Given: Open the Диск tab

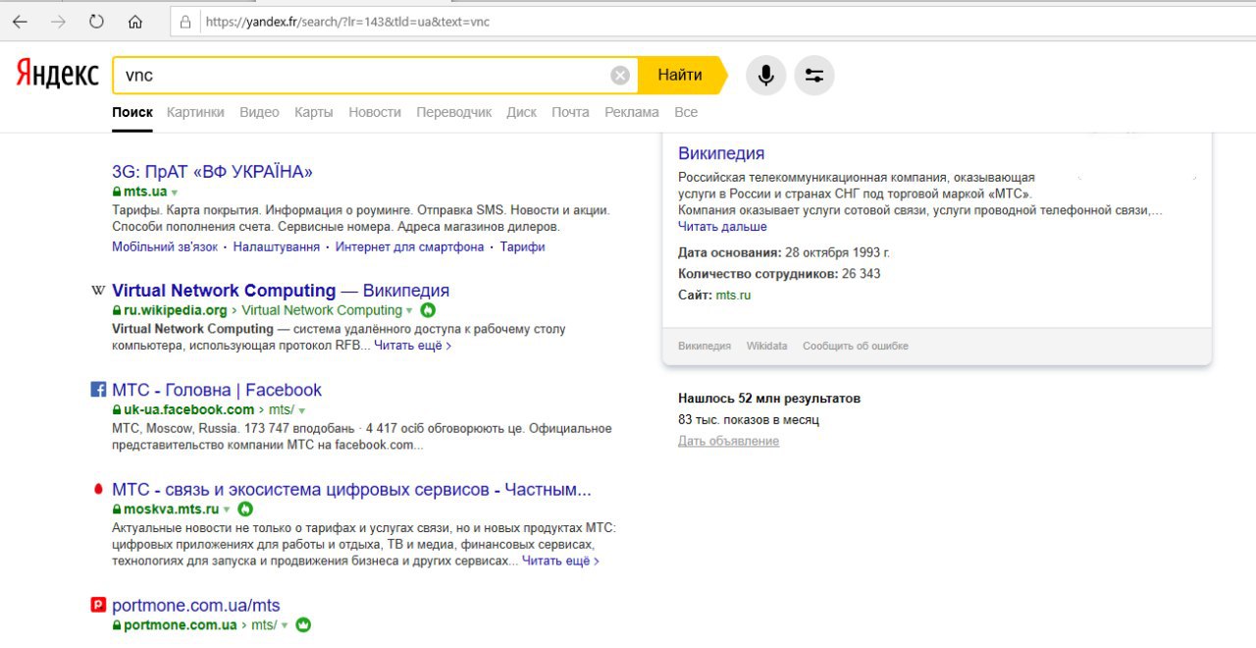Looking at the screenshot, I should [521, 112].
